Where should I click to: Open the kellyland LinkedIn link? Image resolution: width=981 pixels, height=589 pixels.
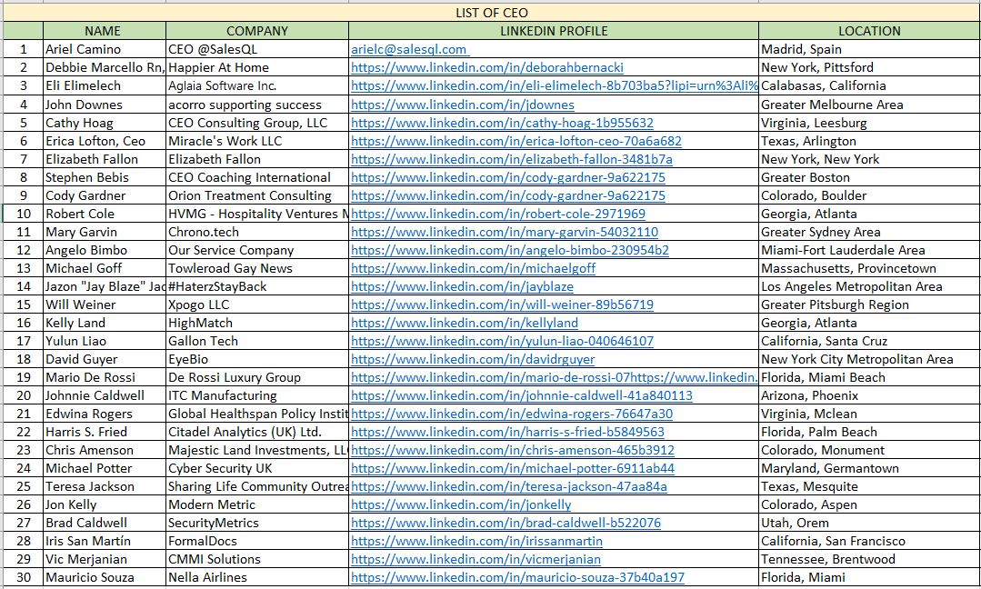[x=465, y=323]
